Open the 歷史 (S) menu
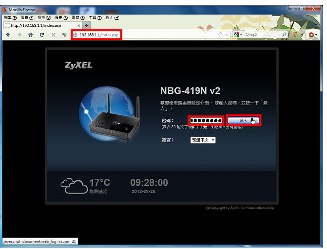Screen dimensions: 327x249 click(x=61, y=18)
